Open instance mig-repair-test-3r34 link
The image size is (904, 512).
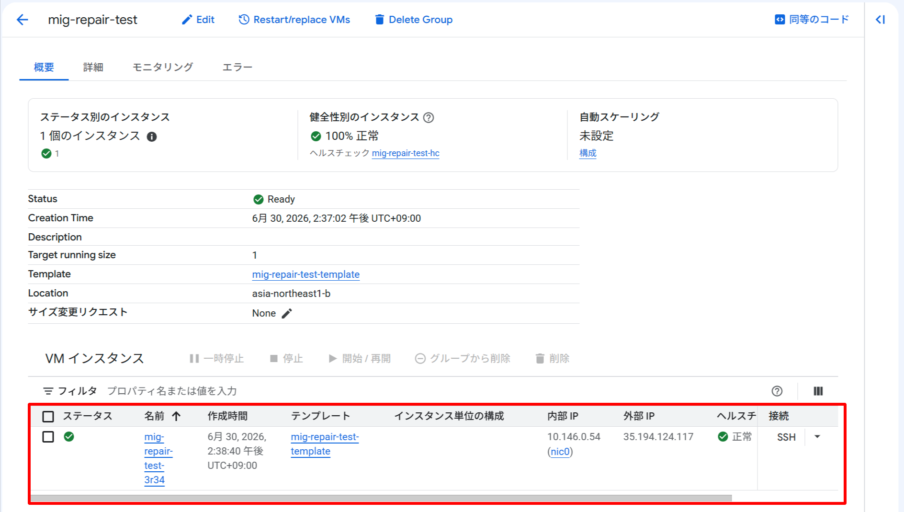click(158, 458)
